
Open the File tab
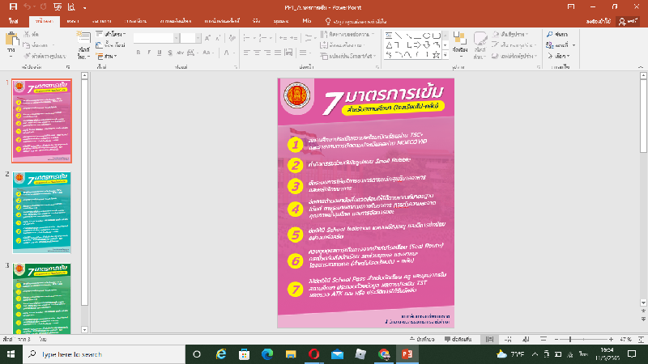[12, 19]
